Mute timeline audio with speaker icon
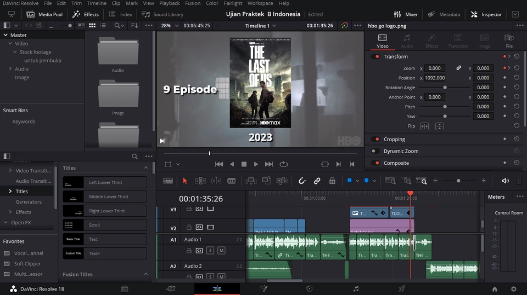 click(x=505, y=181)
